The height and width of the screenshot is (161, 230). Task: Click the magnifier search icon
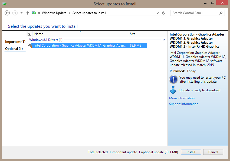coord(221,13)
